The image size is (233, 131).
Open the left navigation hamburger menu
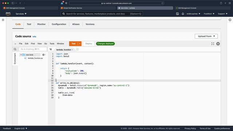pyautogui.click(x=3, y=20)
